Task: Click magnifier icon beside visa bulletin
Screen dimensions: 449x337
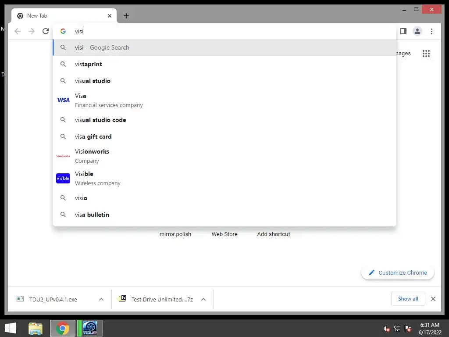Action: (63, 215)
